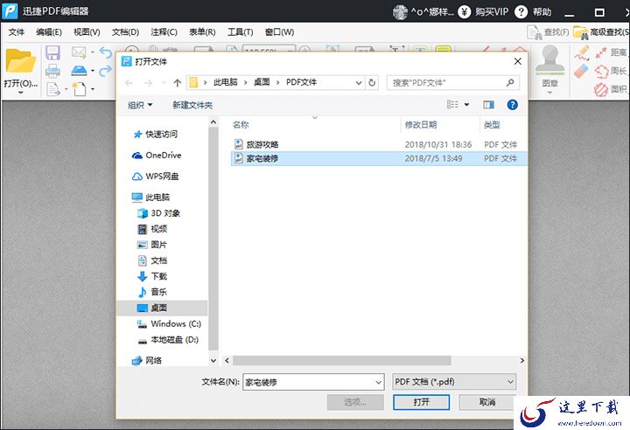This screenshot has width=630, height=430.
Task: Open the Organize (组织) dropdown
Action: coord(140,105)
